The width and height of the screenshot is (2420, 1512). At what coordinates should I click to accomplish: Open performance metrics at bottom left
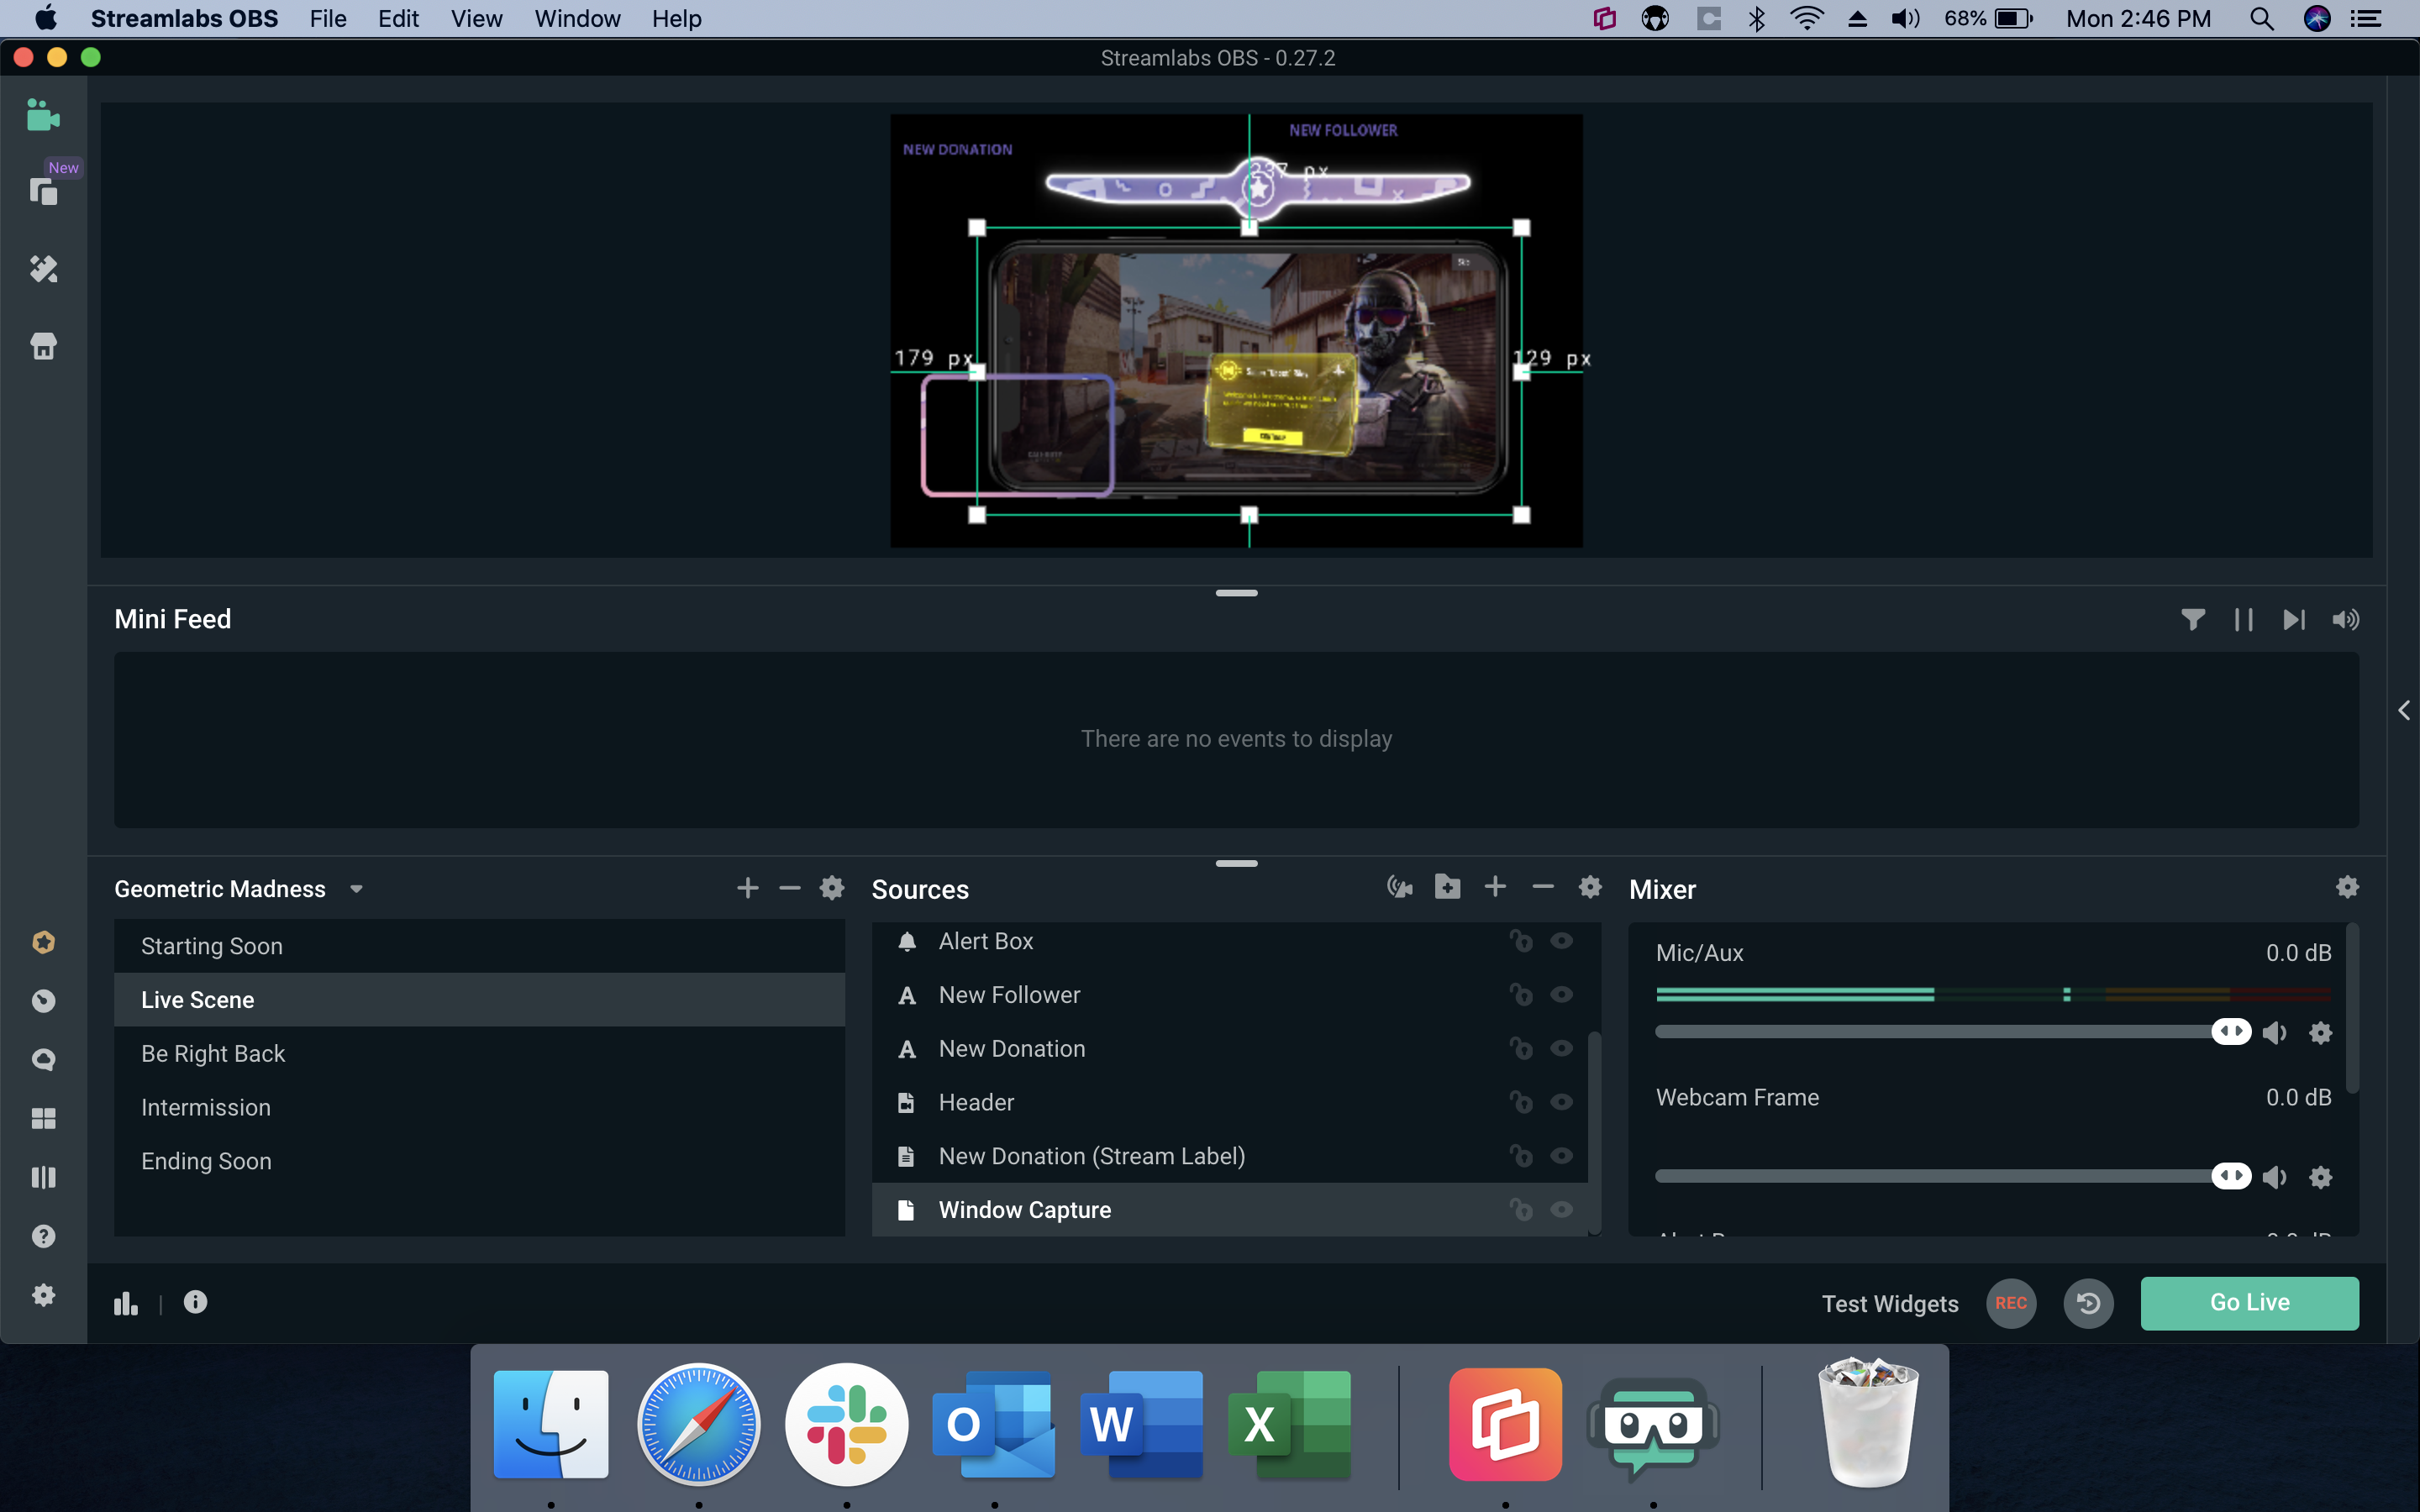126,1302
